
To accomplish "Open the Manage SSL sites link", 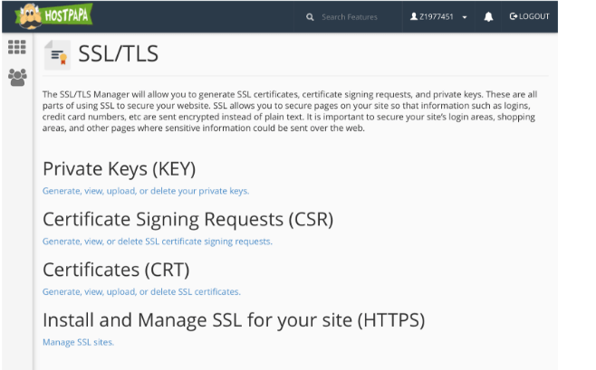I will 78,342.
